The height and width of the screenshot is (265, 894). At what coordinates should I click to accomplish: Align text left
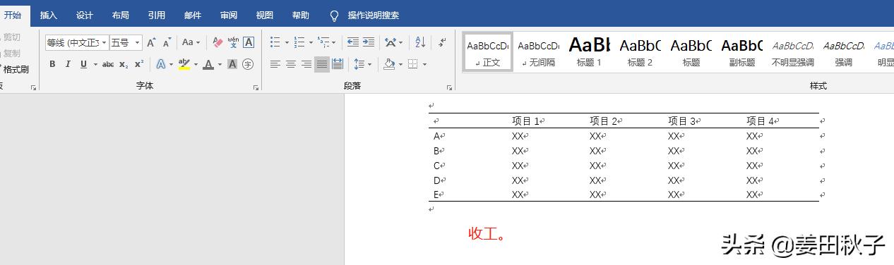tap(275, 64)
